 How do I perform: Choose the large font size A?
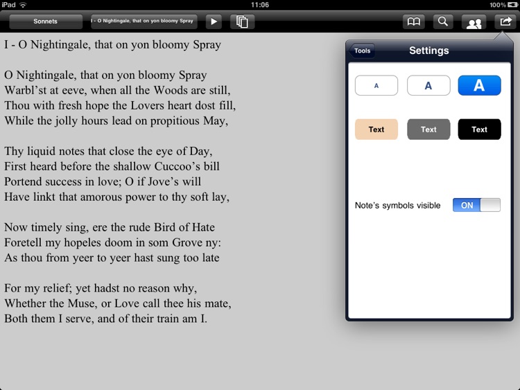tap(479, 85)
